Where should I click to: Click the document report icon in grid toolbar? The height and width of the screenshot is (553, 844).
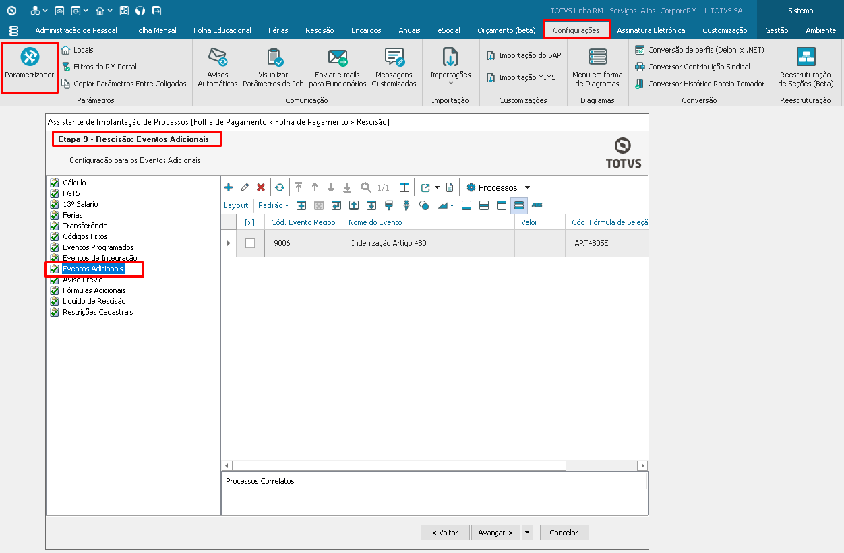pyautogui.click(x=450, y=187)
